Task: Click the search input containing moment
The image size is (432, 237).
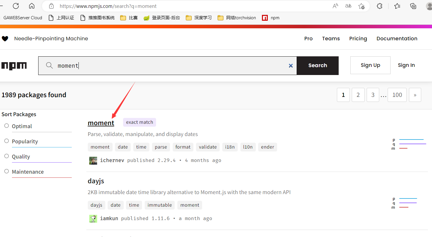Action: coord(167,66)
